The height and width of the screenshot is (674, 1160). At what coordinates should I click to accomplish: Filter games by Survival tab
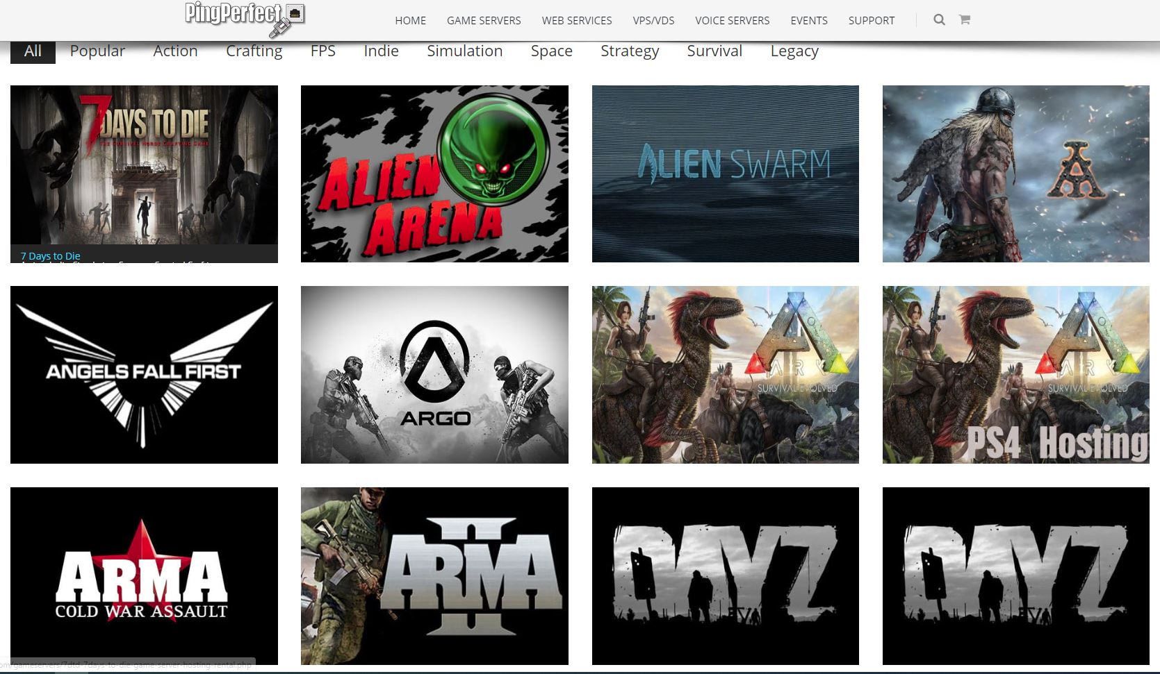pyautogui.click(x=714, y=51)
